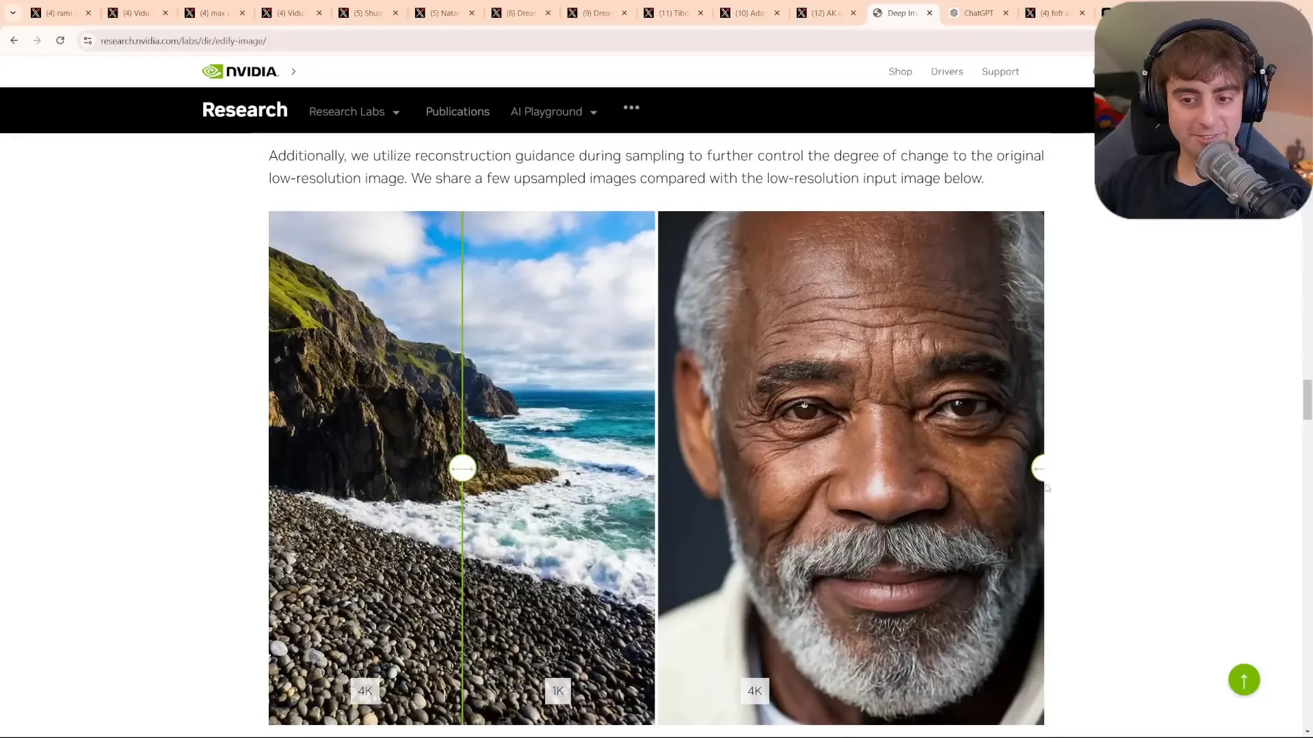Expand the Research Labs dropdown
The height and width of the screenshot is (738, 1313).
click(x=354, y=111)
